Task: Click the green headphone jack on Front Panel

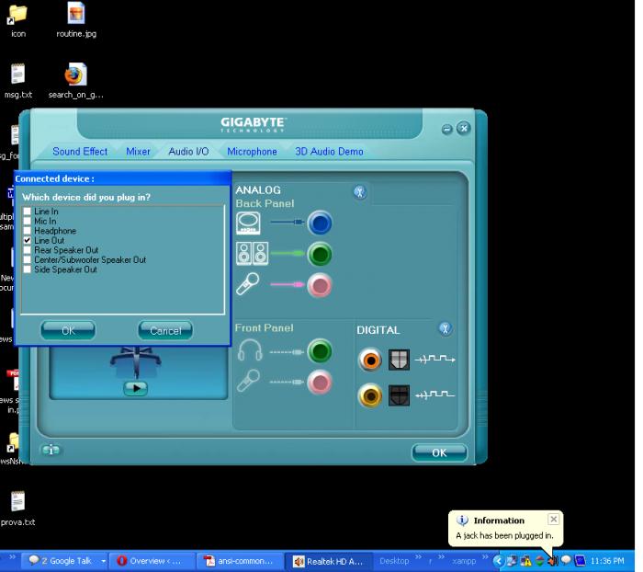Action: pos(320,351)
